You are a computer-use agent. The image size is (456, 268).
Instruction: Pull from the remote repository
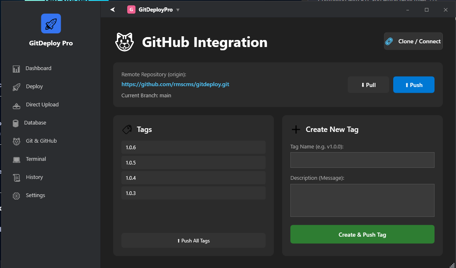(368, 85)
